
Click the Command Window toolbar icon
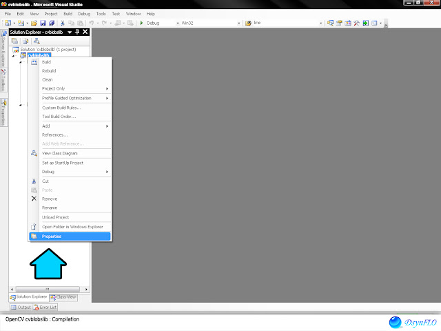374,23
